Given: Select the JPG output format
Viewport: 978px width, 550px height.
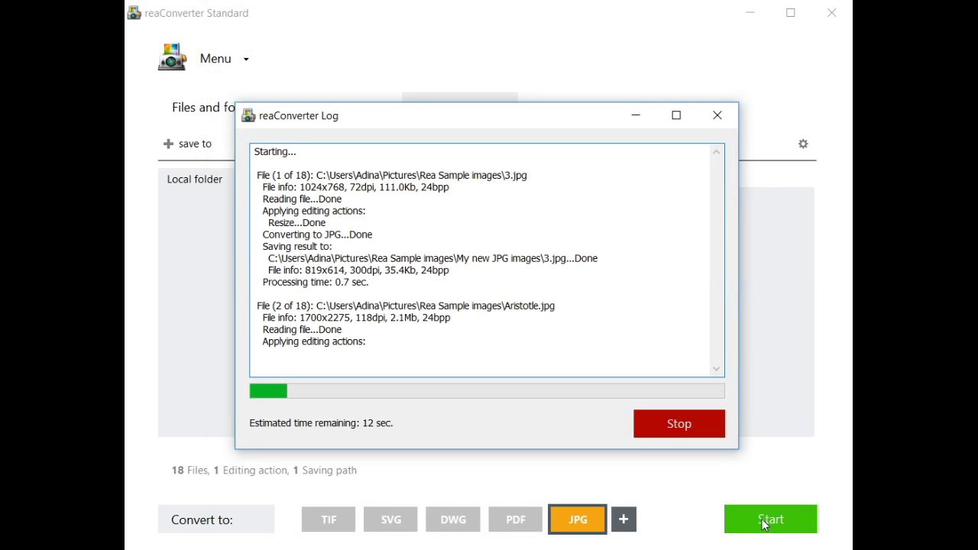Looking at the screenshot, I should 578,519.
